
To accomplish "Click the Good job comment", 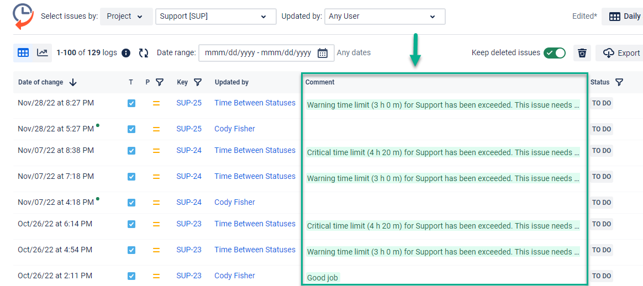I will (323, 278).
